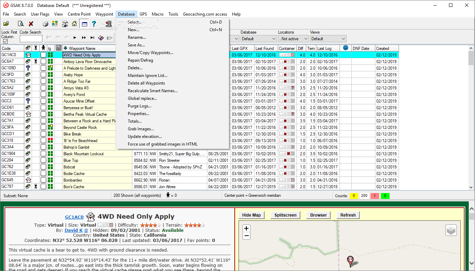The image size is (475, 271).
Task: Go to next record arrow
Action: tap(75, 37)
